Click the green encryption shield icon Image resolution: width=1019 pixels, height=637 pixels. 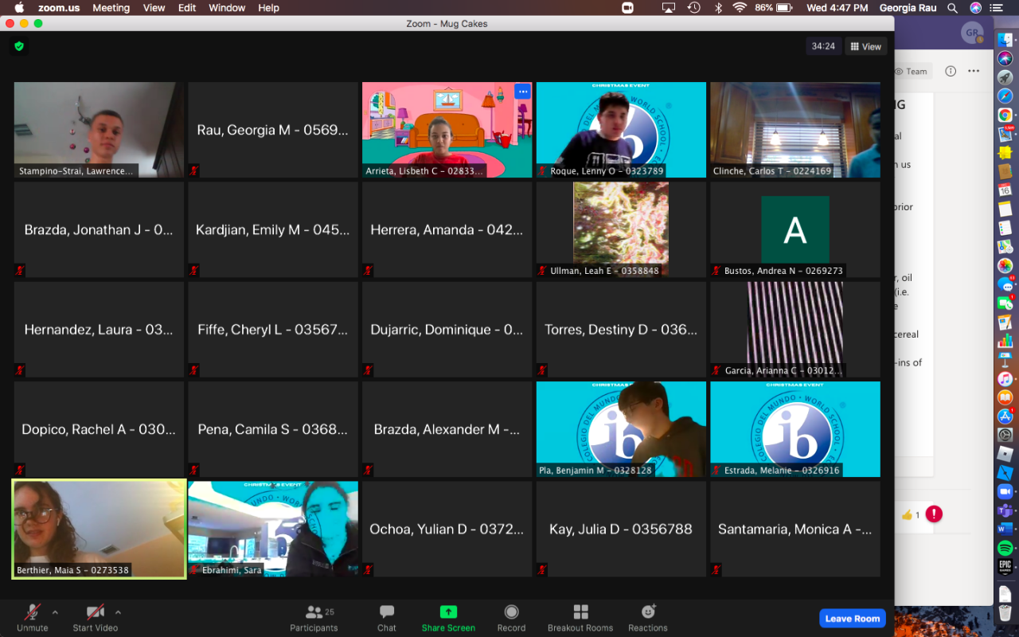click(19, 46)
